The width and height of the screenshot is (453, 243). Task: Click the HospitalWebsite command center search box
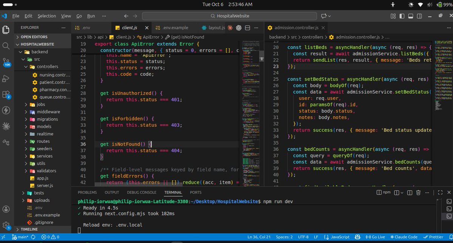230,16
